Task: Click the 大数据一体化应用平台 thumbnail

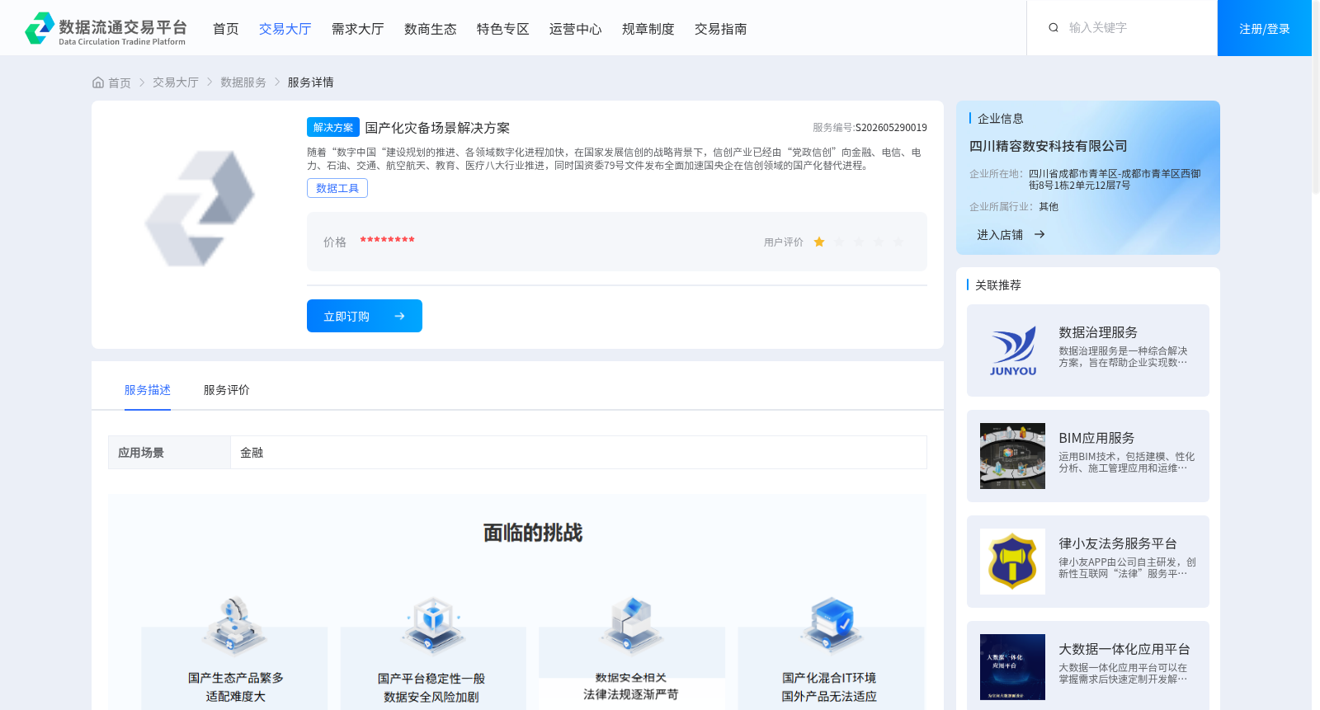Action: coord(1013,667)
